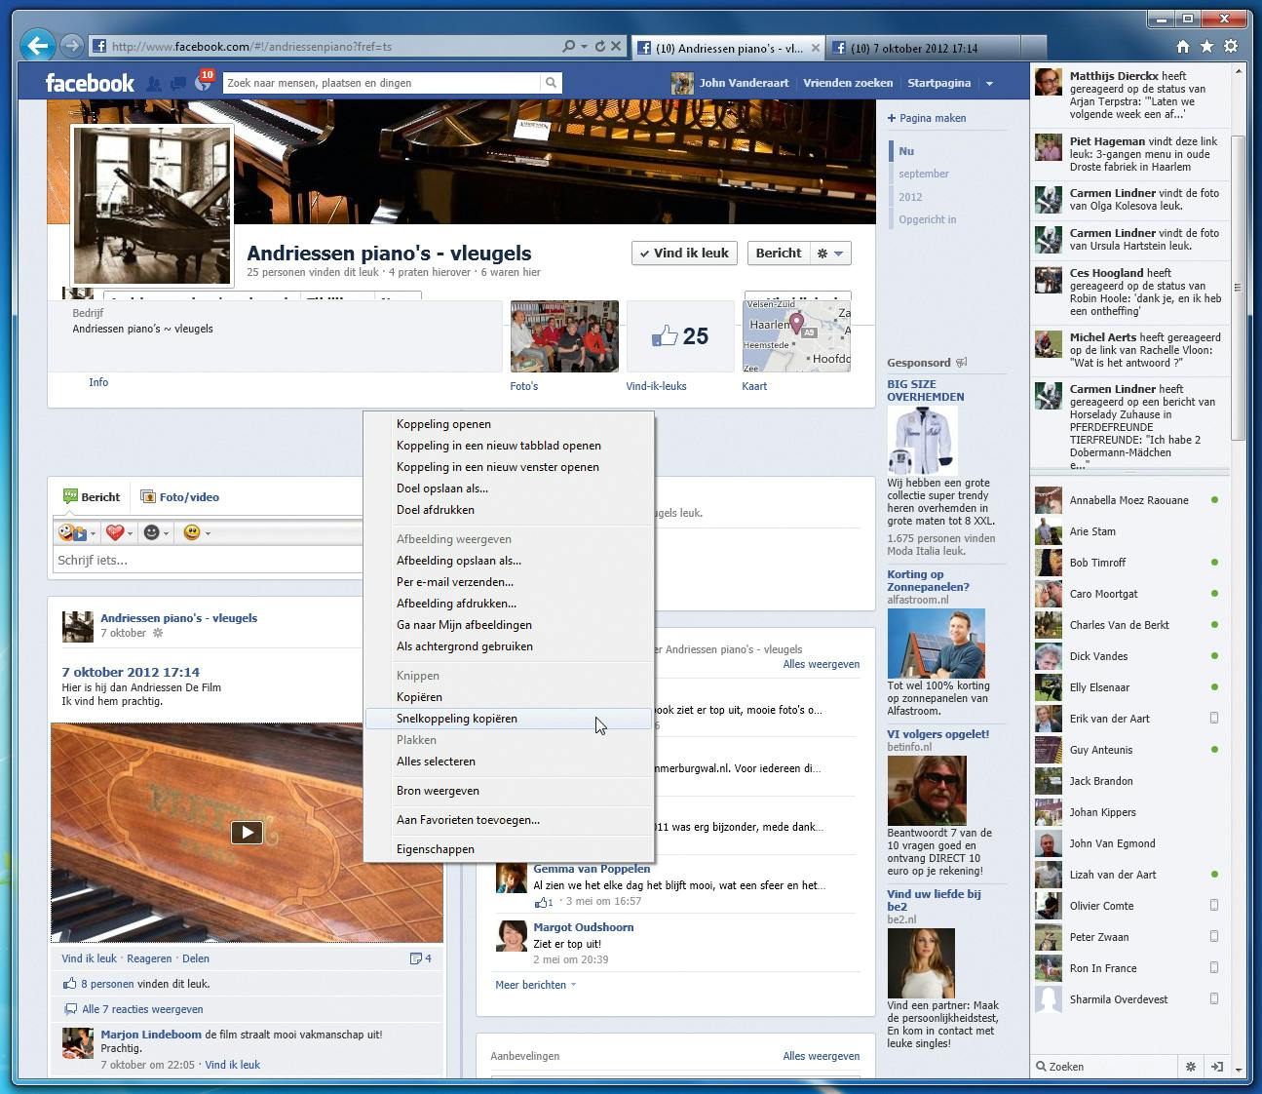Select the Foto/video composer tab
Viewport: 1262px width, 1094px height.
coord(180,497)
